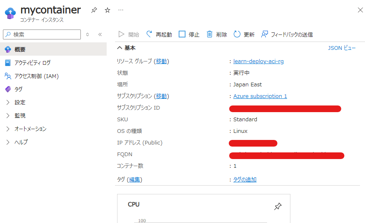Click the 検索 search box in sidebar

click(42, 34)
